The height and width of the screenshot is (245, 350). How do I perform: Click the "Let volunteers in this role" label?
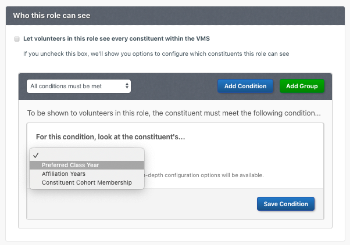coord(116,38)
